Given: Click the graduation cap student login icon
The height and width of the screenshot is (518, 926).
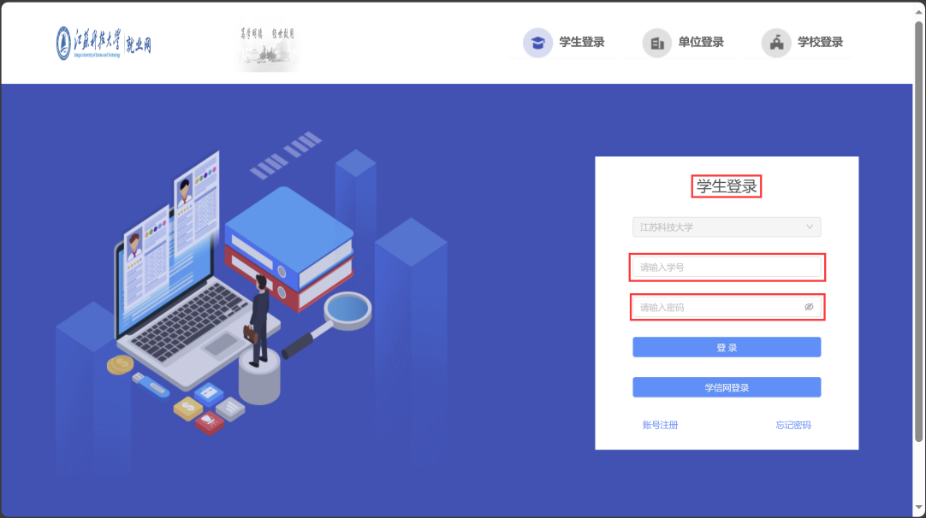Looking at the screenshot, I should click(x=537, y=43).
